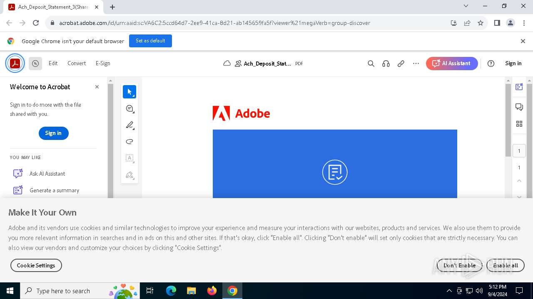This screenshot has height=299, width=533.
Task: Choose the Draw freehand tool
Action: point(130,142)
